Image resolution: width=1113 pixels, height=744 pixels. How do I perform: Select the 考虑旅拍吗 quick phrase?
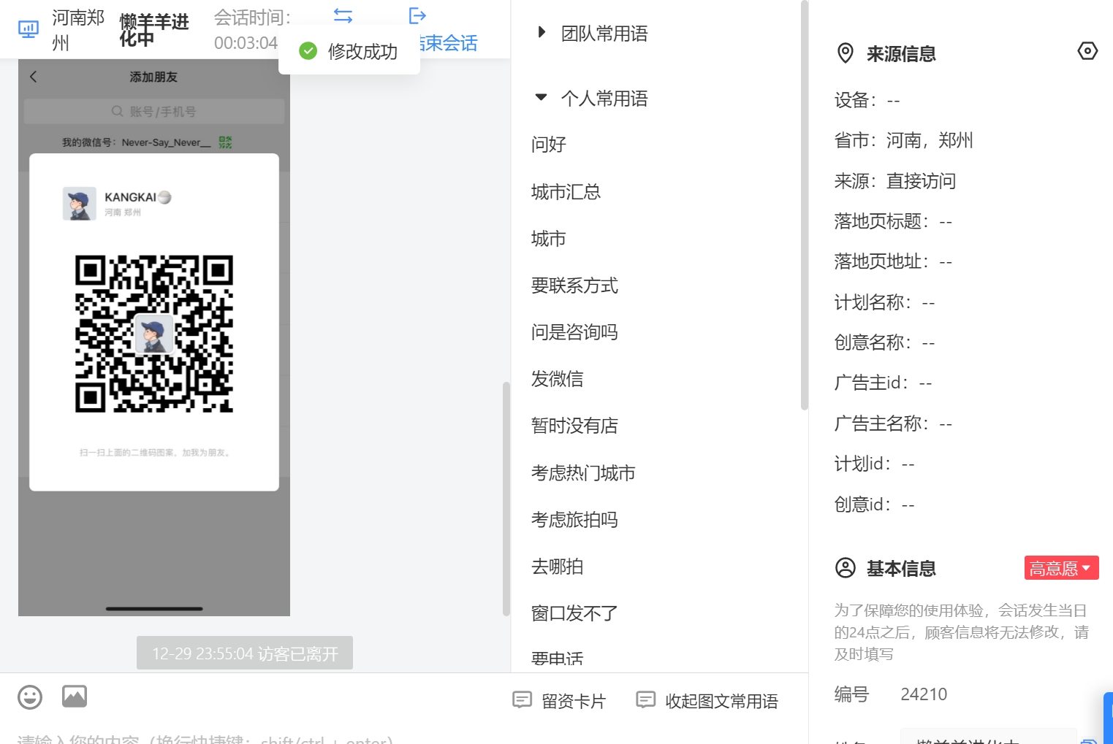click(x=574, y=520)
